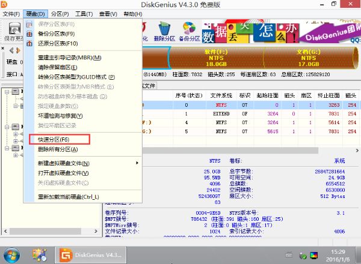Image resolution: width=361 pixels, height=264 pixels.
Task: Select the third hard disk icon in tree
Action: (16, 148)
